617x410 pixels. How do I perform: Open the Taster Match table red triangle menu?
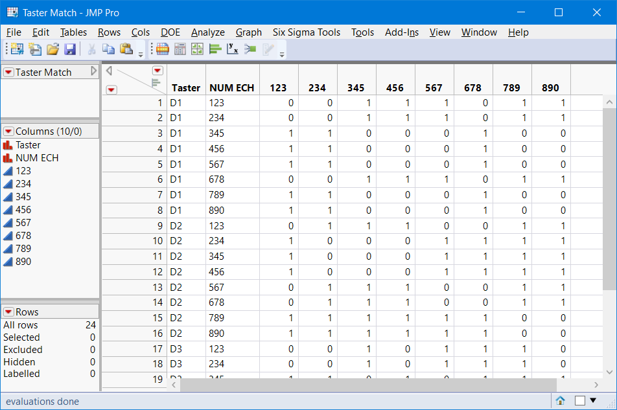point(8,73)
